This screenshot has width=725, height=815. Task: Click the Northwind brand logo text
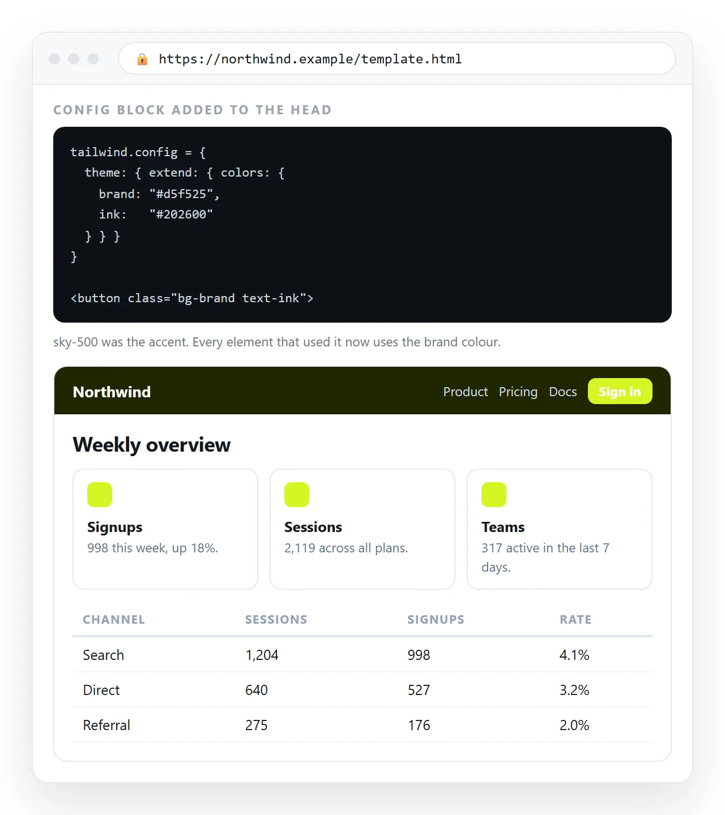[112, 392]
